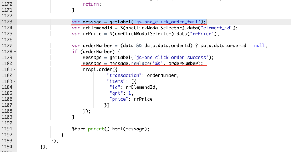Click the "id" key on line 1184

115,87
